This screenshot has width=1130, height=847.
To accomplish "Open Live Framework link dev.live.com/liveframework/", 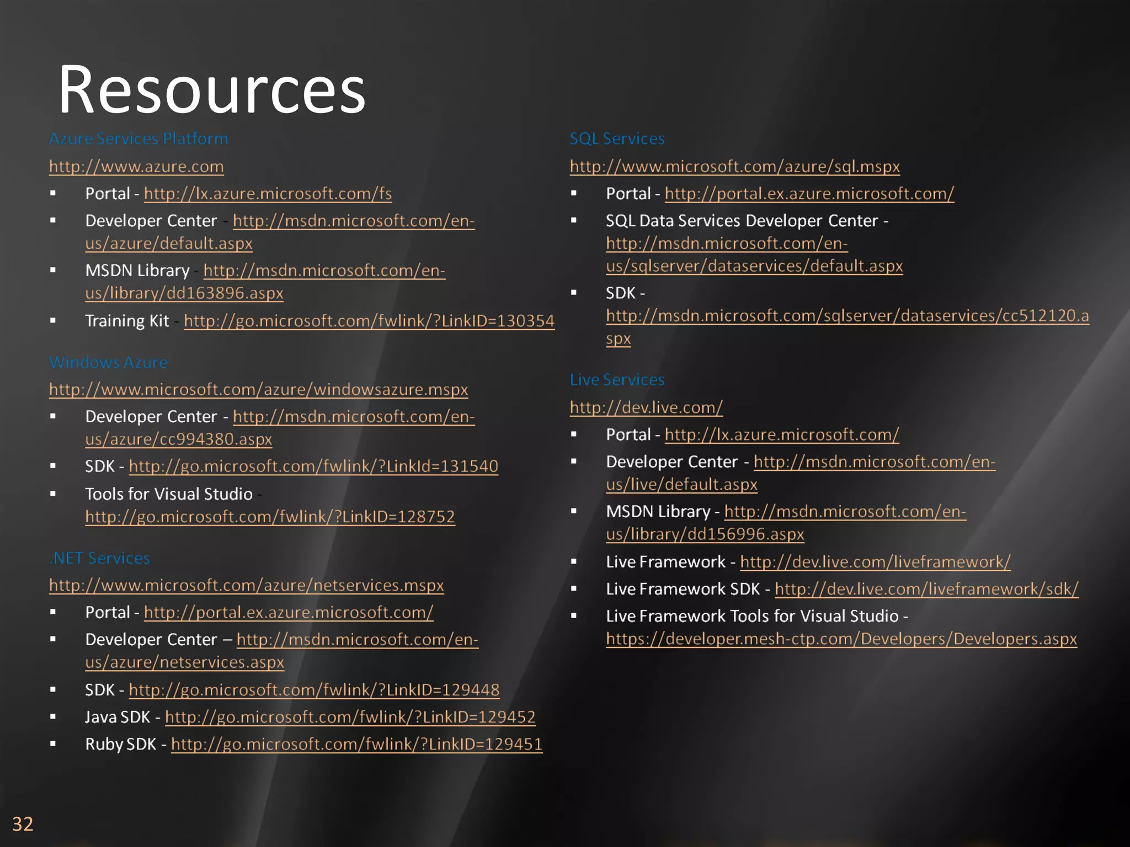I will 875,562.
